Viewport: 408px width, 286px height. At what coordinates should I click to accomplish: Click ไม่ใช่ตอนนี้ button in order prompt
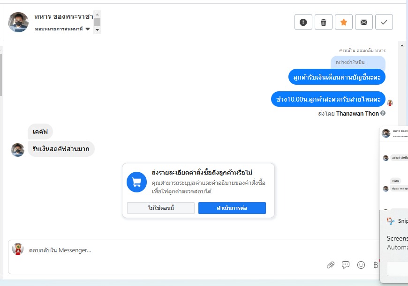click(161, 208)
